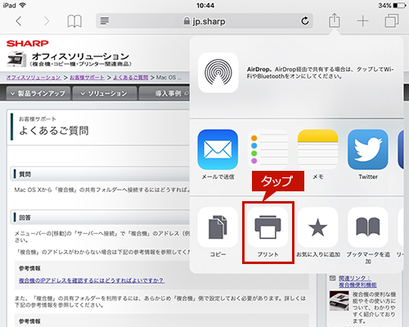Expand 製品ラインアップ dropdown menu
This screenshot has height=327, width=409.
[x=38, y=93]
